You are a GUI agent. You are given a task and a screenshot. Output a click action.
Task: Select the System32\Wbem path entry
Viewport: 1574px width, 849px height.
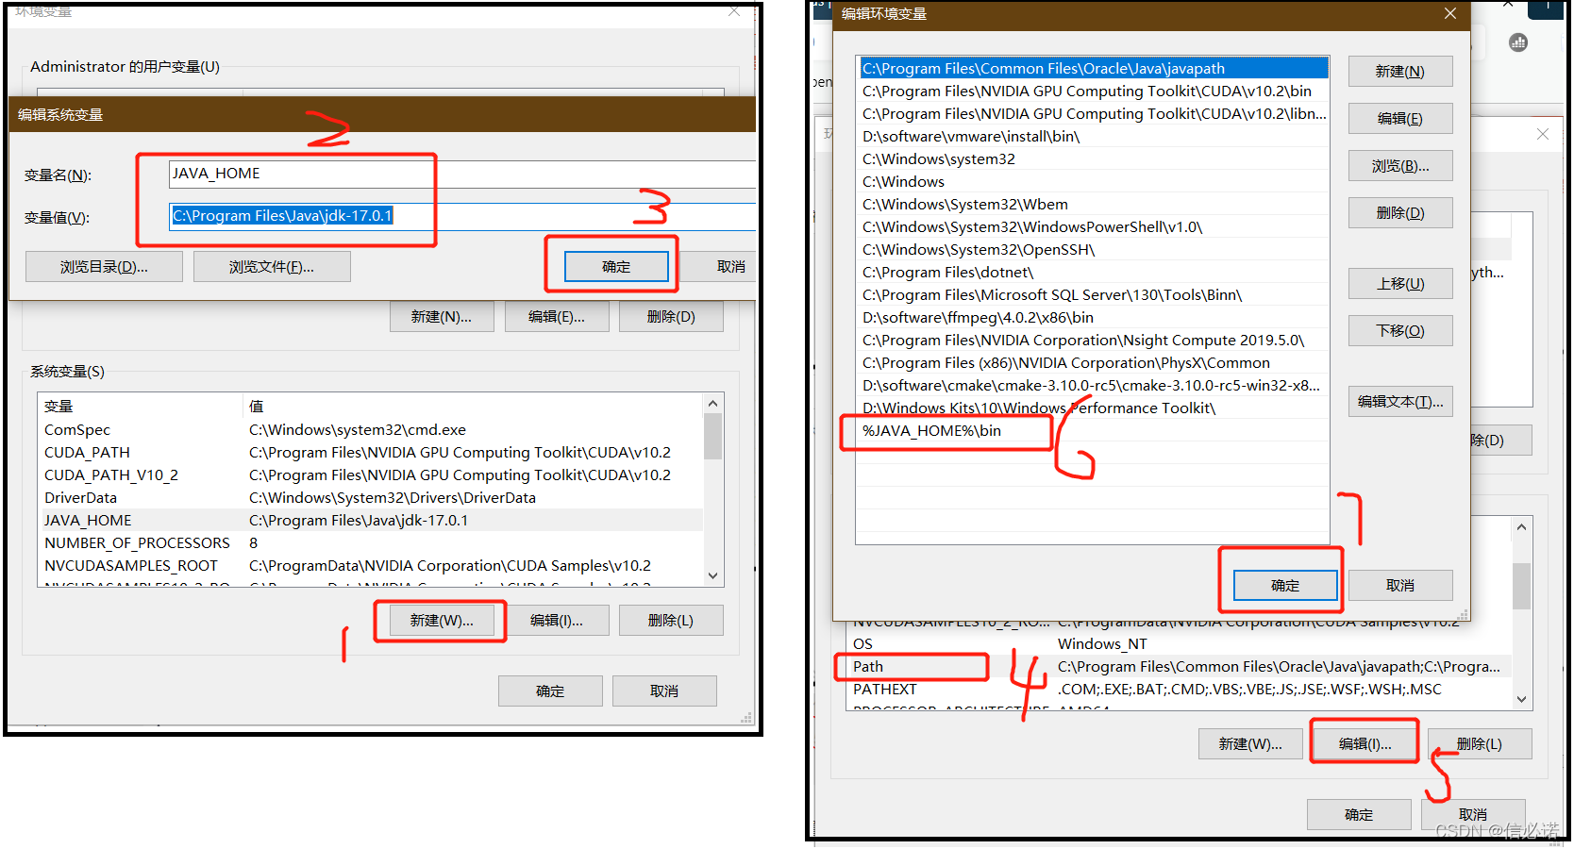tap(1093, 205)
